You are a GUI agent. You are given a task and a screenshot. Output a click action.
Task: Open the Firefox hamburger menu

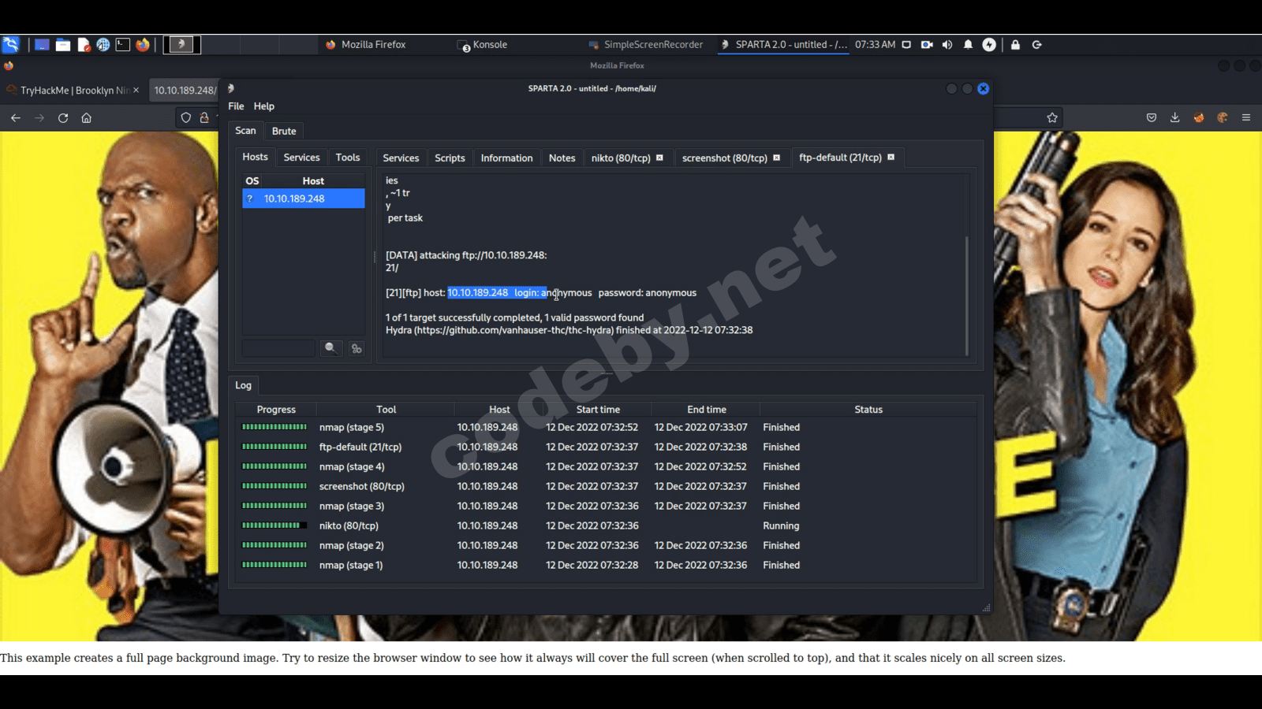(1246, 118)
